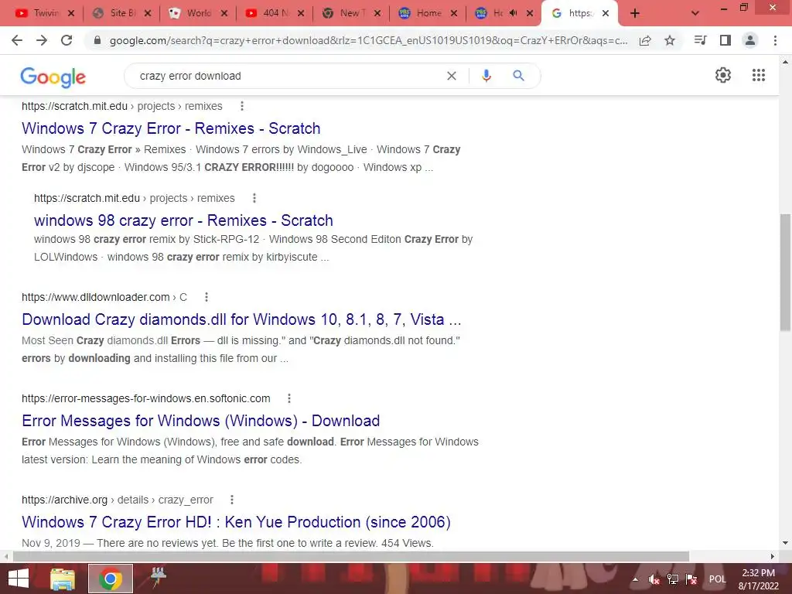
Task: Go to the Google logo homepage
Action: click(53, 77)
